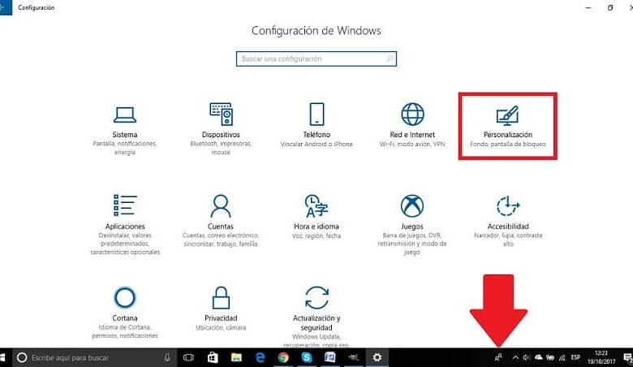Screen dimensions: 633x367
Task: Open the Windows Start menu
Action: click(2, 358)
